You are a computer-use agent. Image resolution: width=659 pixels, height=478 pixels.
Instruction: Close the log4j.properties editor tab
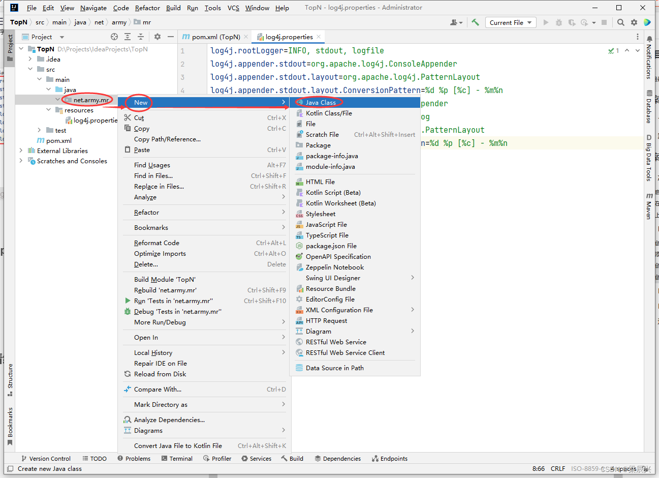(319, 37)
